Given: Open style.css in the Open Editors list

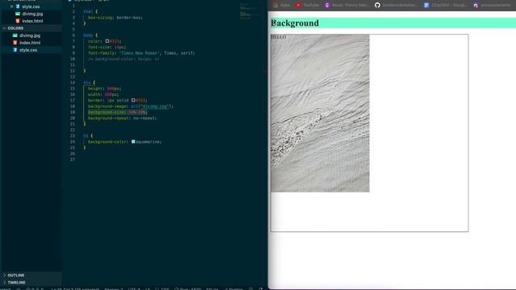Looking at the screenshot, I should pyautogui.click(x=31, y=6).
